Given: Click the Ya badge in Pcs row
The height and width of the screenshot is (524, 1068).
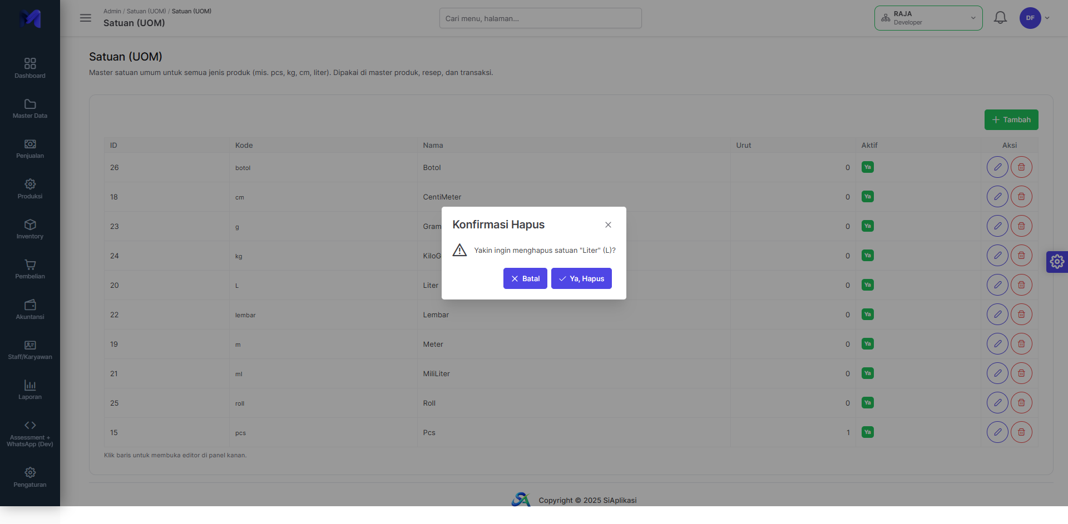Looking at the screenshot, I should coord(867,432).
